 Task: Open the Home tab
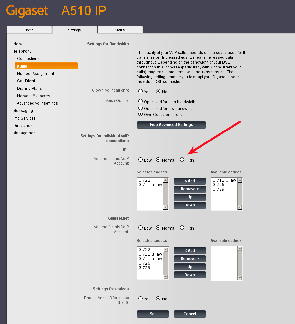coord(29,30)
